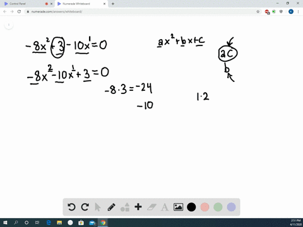Image resolution: width=303 pixels, height=227 pixels.
Task: Open File Explorer from taskbar
Action: (59, 223)
